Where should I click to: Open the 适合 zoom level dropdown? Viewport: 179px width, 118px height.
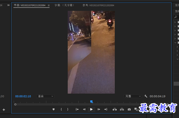point(45,96)
